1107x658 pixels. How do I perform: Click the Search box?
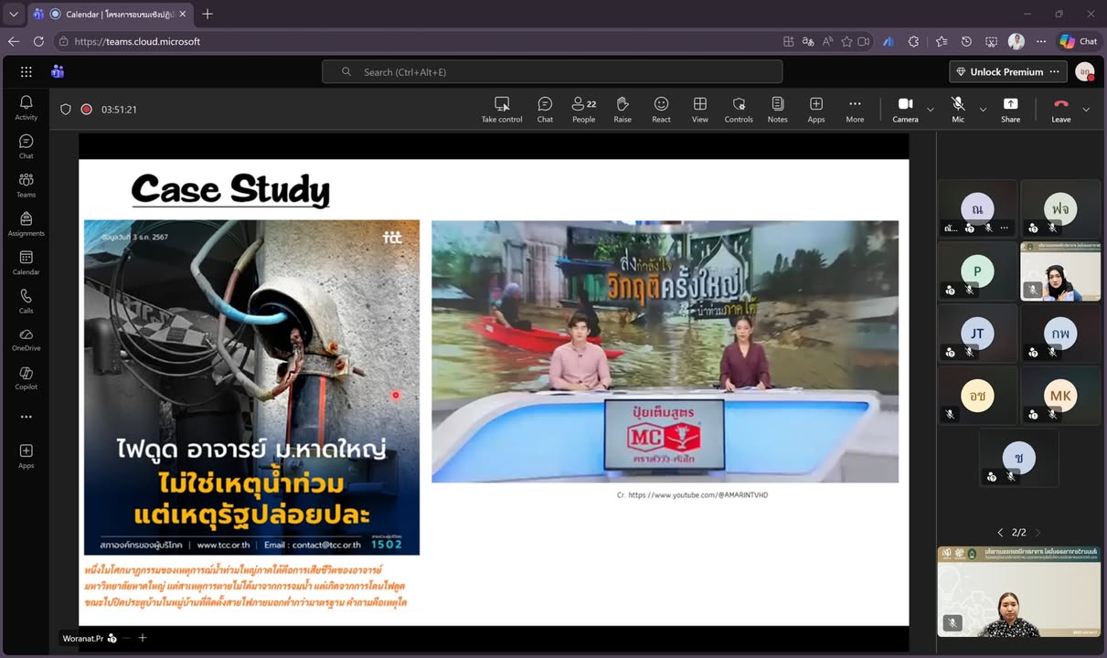[552, 72]
